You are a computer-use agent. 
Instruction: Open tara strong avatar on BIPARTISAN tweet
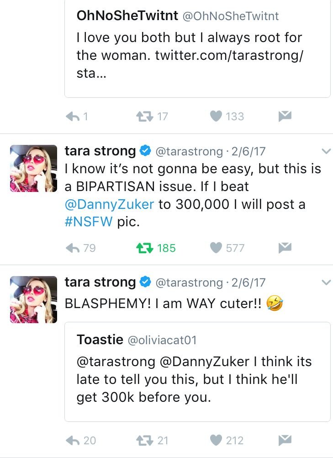(x=33, y=168)
